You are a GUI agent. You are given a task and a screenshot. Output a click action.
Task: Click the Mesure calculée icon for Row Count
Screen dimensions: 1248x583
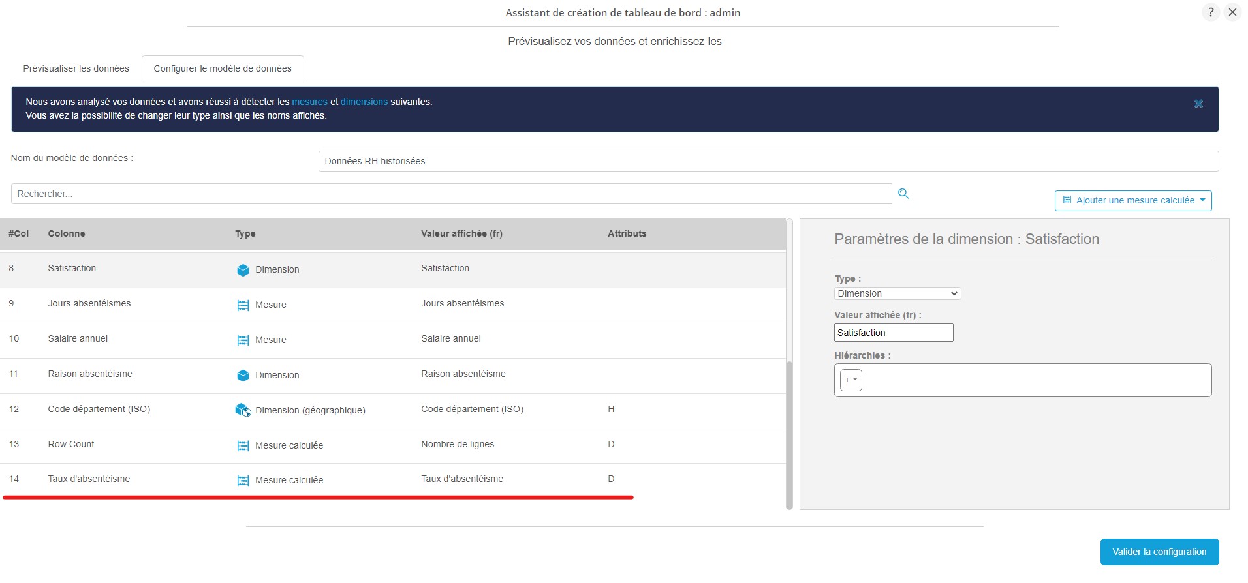[x=243, y=446]
